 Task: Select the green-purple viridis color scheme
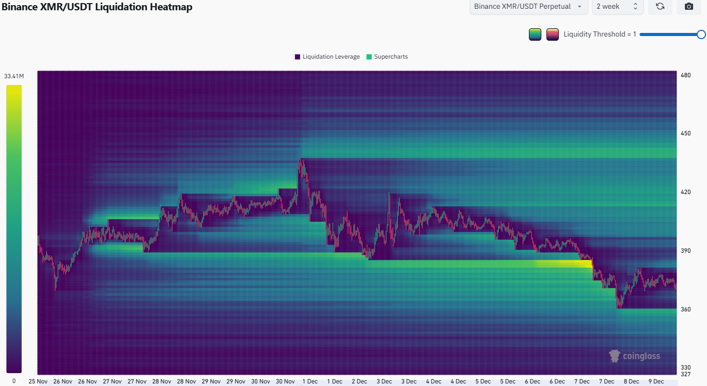(x=535, y=34)
